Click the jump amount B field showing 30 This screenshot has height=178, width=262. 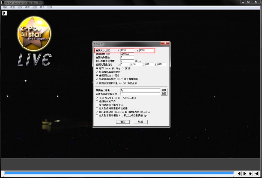(x=137, y=64)
